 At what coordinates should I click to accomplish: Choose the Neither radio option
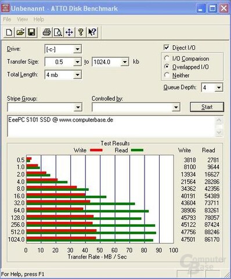pyautogui.click(x=167, y=75)
